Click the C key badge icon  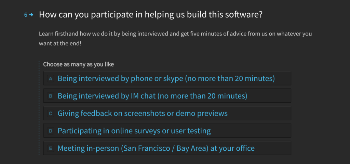point(51,113)
